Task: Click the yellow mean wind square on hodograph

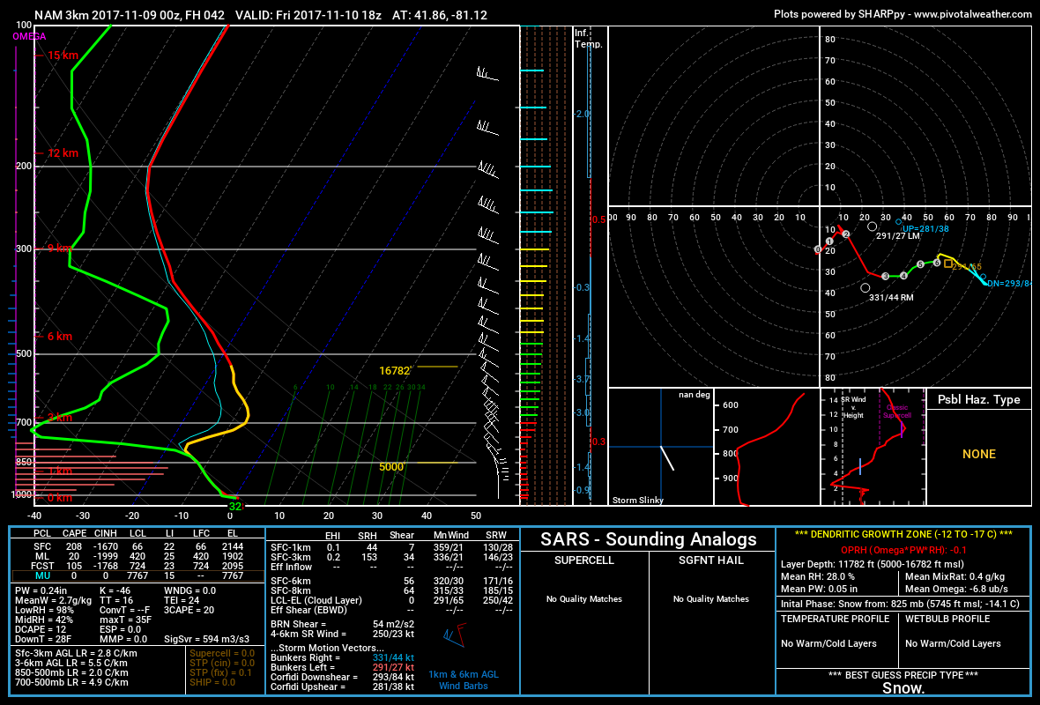Action: coord(948,264)
